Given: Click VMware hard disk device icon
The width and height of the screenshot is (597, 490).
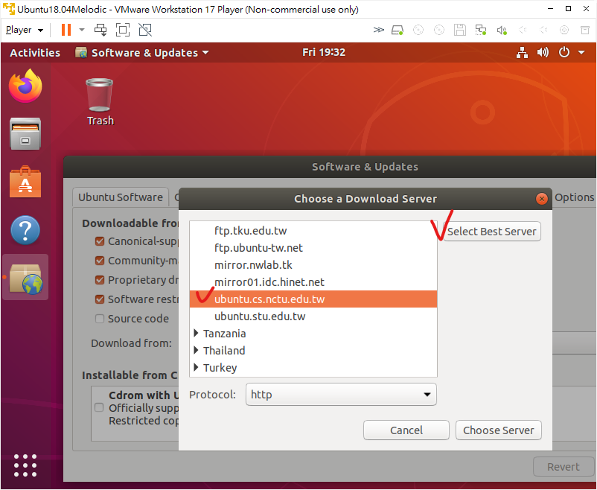Looking at the screenshot, I should (x=398, y=30).
